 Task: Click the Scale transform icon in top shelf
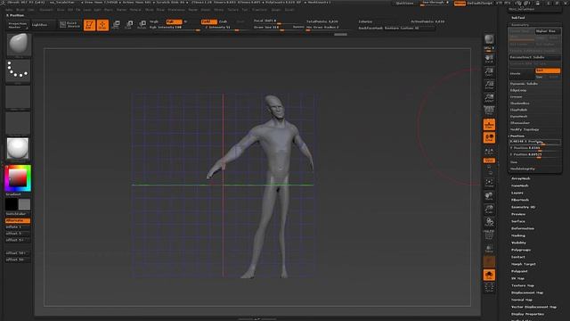(x=129, y=25)
